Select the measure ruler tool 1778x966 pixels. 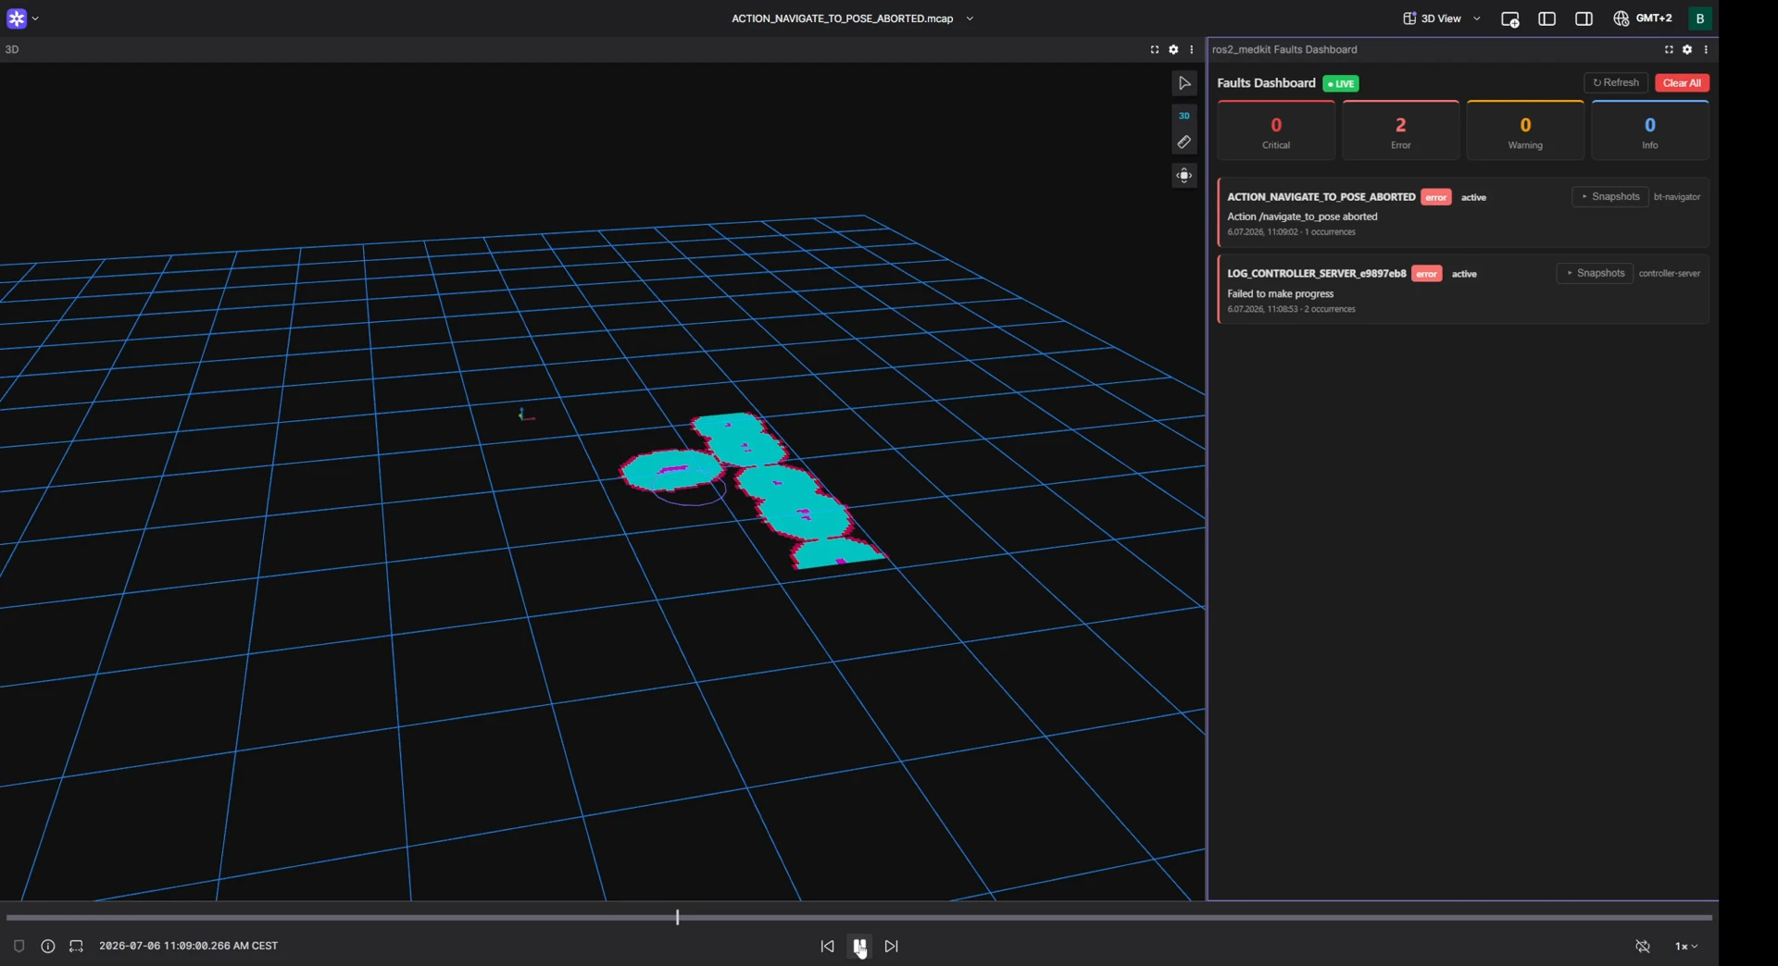tap(1183, 142)
